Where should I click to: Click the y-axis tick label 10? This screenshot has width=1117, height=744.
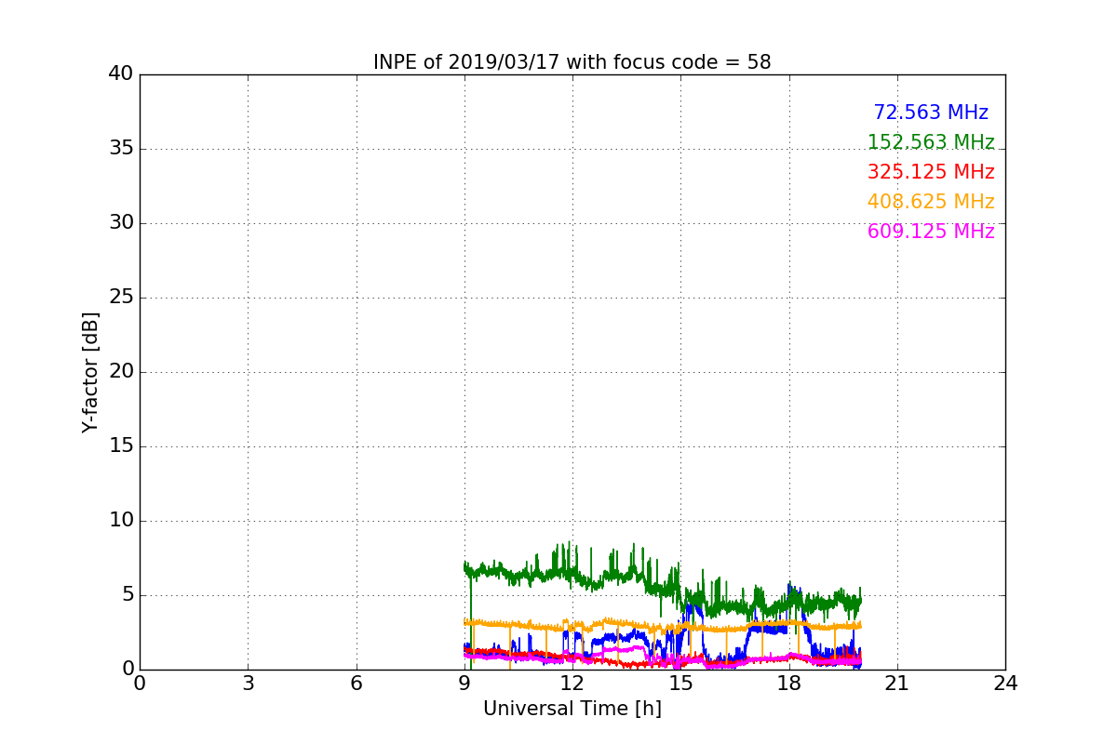(x=121, y=521)
